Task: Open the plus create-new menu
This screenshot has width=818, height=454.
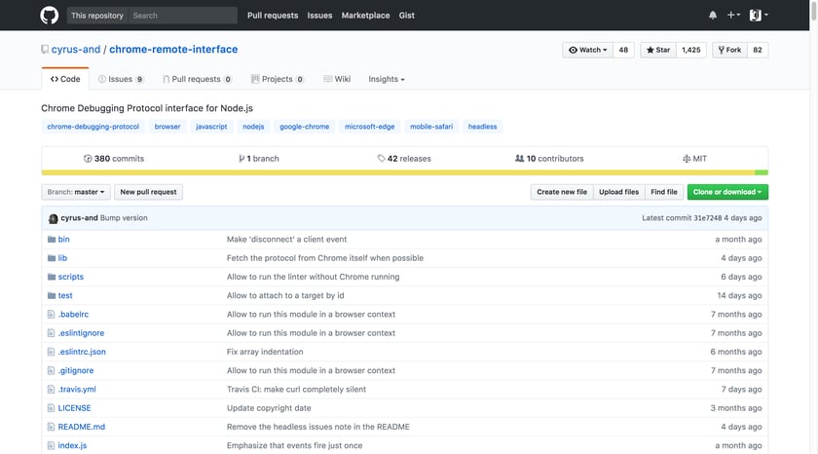Action: [733, 16]
